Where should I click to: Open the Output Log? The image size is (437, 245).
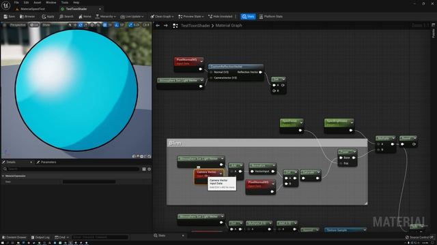click(40, 238)
